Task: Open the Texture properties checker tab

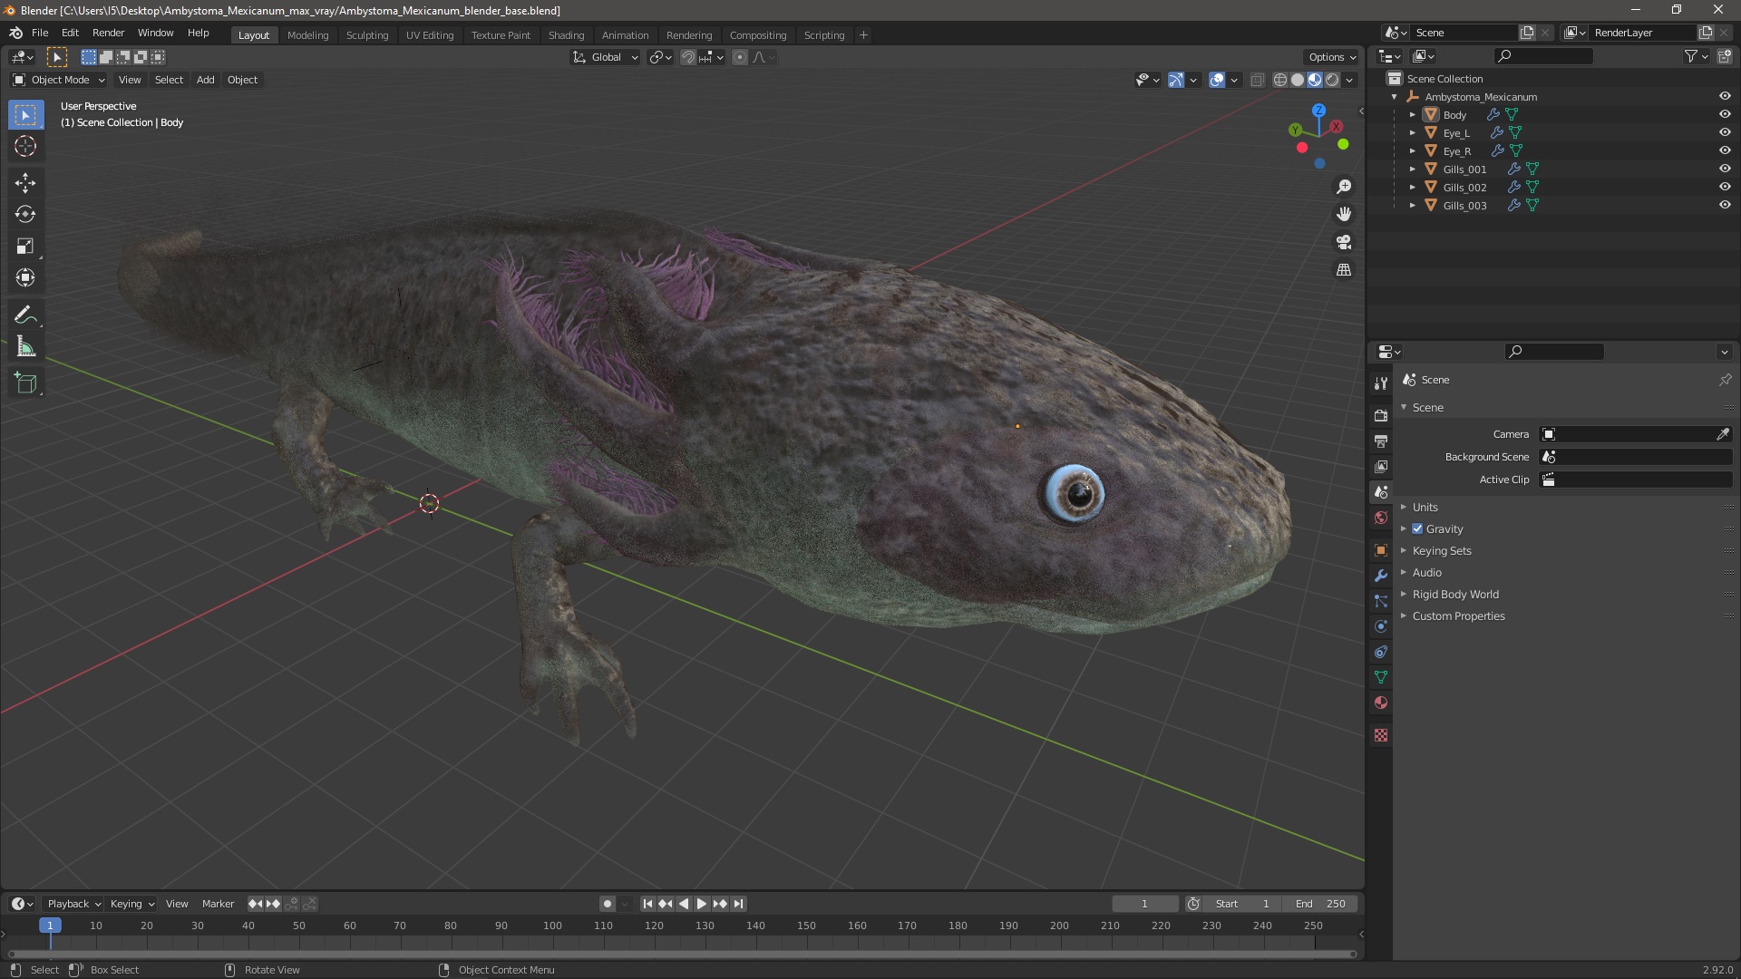Action: coord(1380,735)
